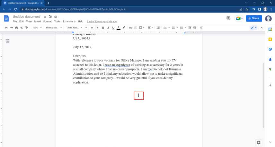Image resolution: width=275 pixels, height=147 pixels.
Task: Click the Add comment toolbar icon
Action: (x=136, y=28)
